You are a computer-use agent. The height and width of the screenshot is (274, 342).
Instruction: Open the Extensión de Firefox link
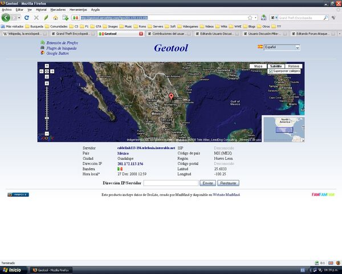(x=62, y=43)
